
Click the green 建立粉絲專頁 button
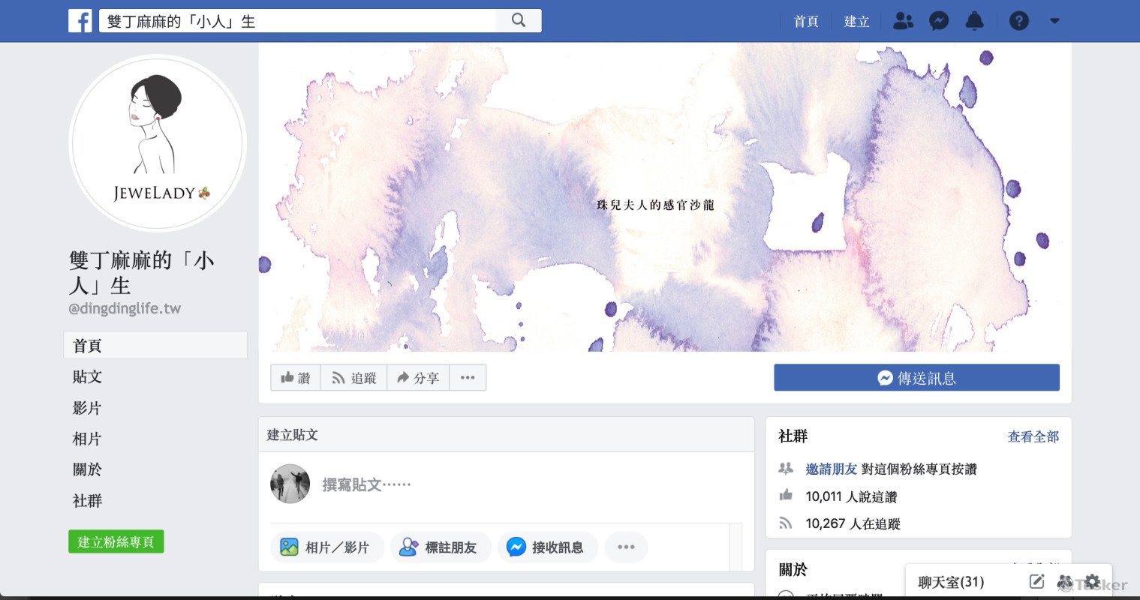pyautogui.click(x=116, y=541)
